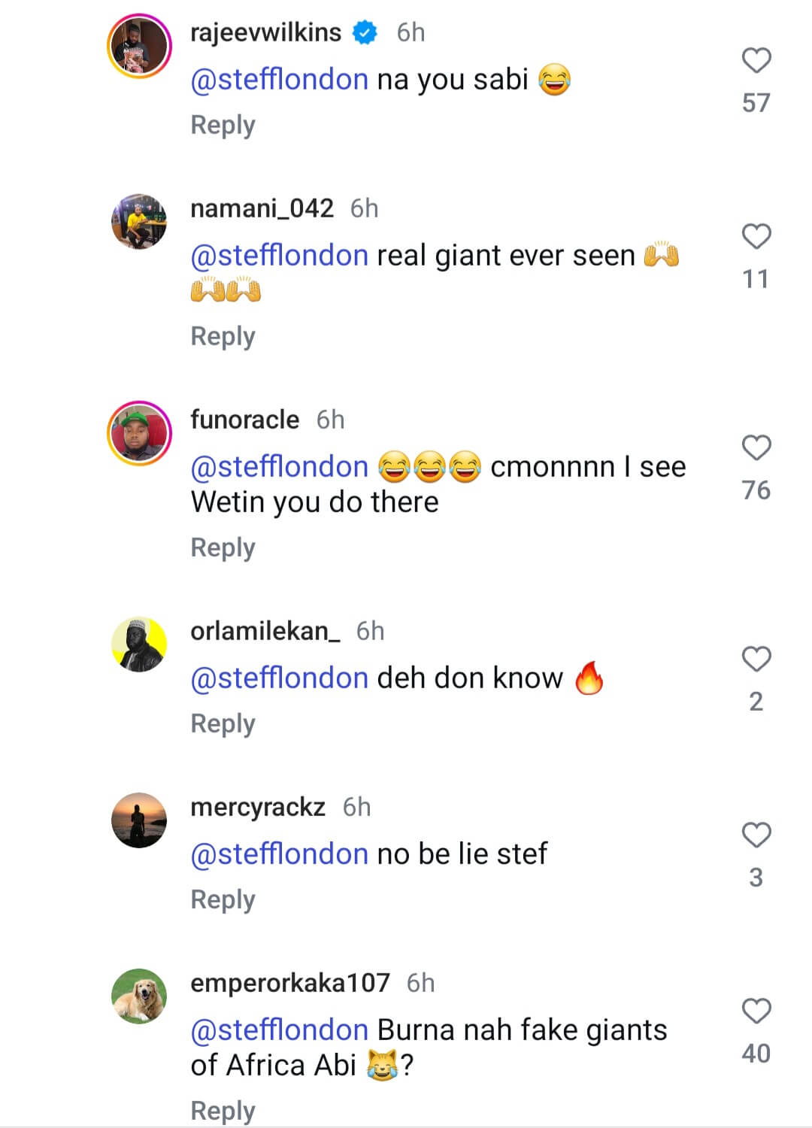Reply to orlamilekan_'s comment

(223, 723)
